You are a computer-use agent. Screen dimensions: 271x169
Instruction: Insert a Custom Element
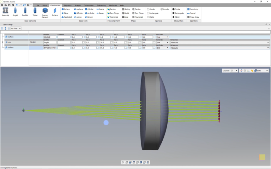(x=45, y=13)
